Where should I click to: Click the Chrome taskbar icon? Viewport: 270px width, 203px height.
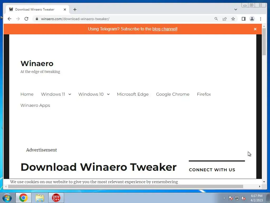click(x=23, y=198)
